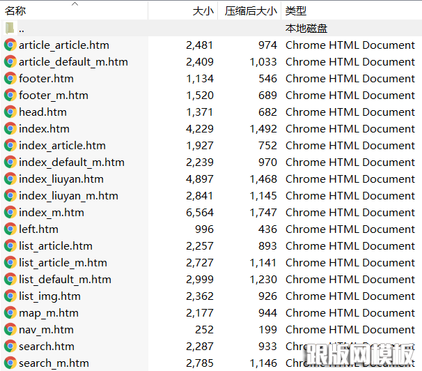Select the file footer_m.htm
This screenshot has height=371, width=422.
54,95
